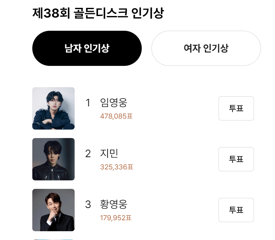This screenshot has height=240, width=275.
Task: View 황영웅's profile thumbnail
Action: click(x=53, y=210)
